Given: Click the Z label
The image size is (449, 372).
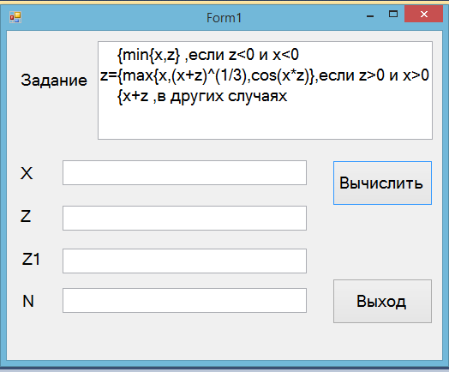Looking at the screenshot, I should (26, 216).
